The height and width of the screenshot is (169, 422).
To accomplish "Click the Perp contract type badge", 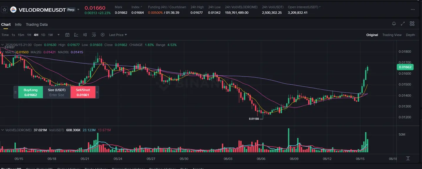I will (71, 10).
